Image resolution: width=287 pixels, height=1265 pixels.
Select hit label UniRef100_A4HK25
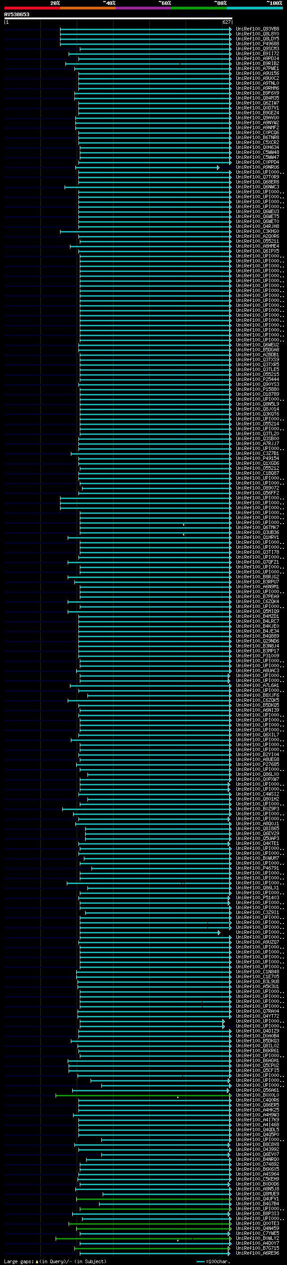point(257,1109)
